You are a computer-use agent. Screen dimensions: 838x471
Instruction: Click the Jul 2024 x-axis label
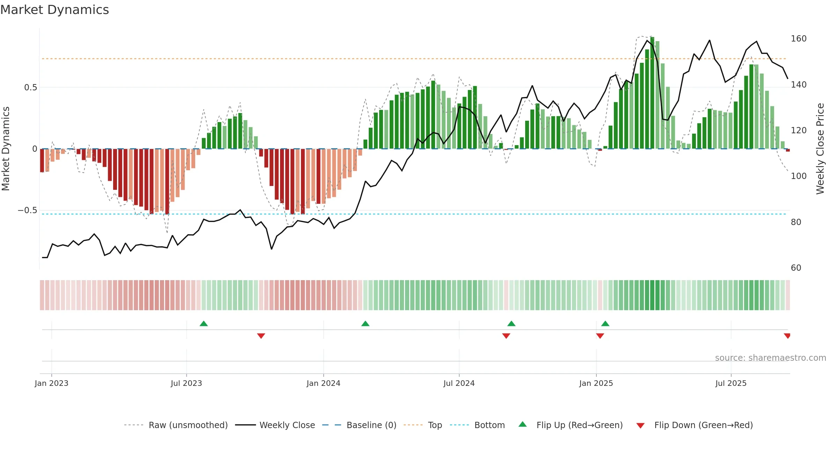click(x=459, y=383)
